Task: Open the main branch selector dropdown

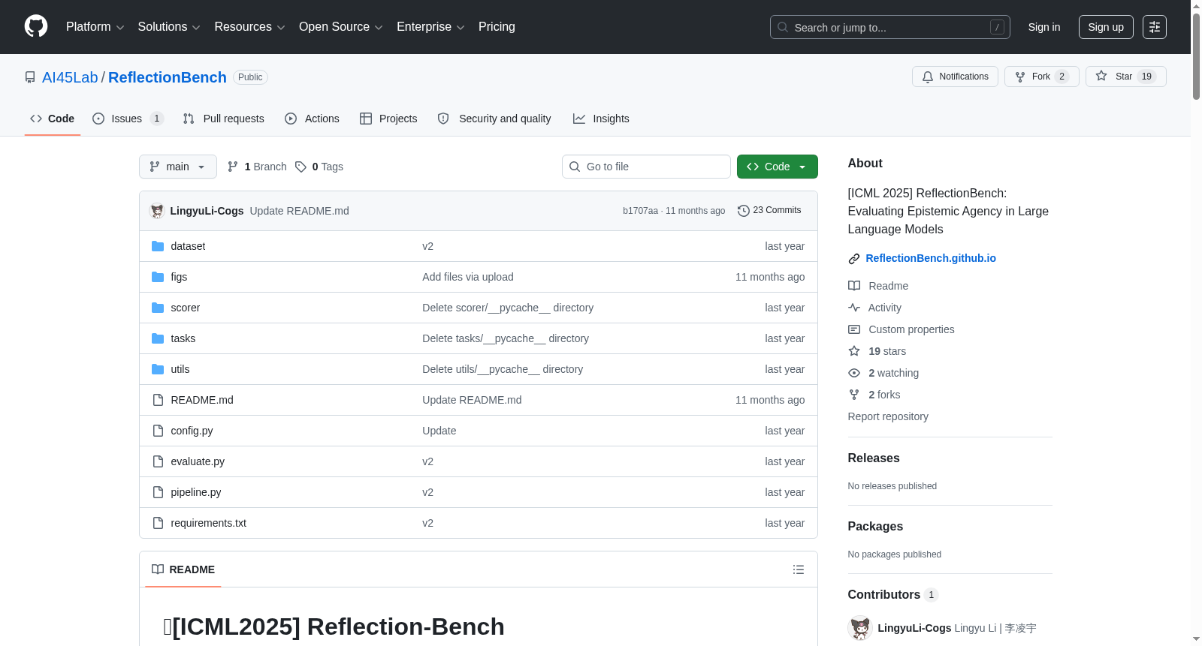Action: pyautogui.click(x=178, y=167)
